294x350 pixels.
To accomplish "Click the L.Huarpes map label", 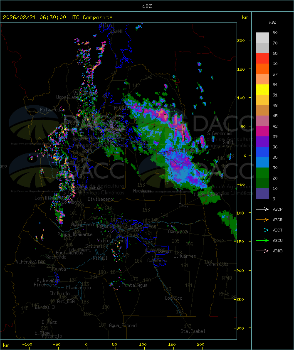I will click(185, 256).
